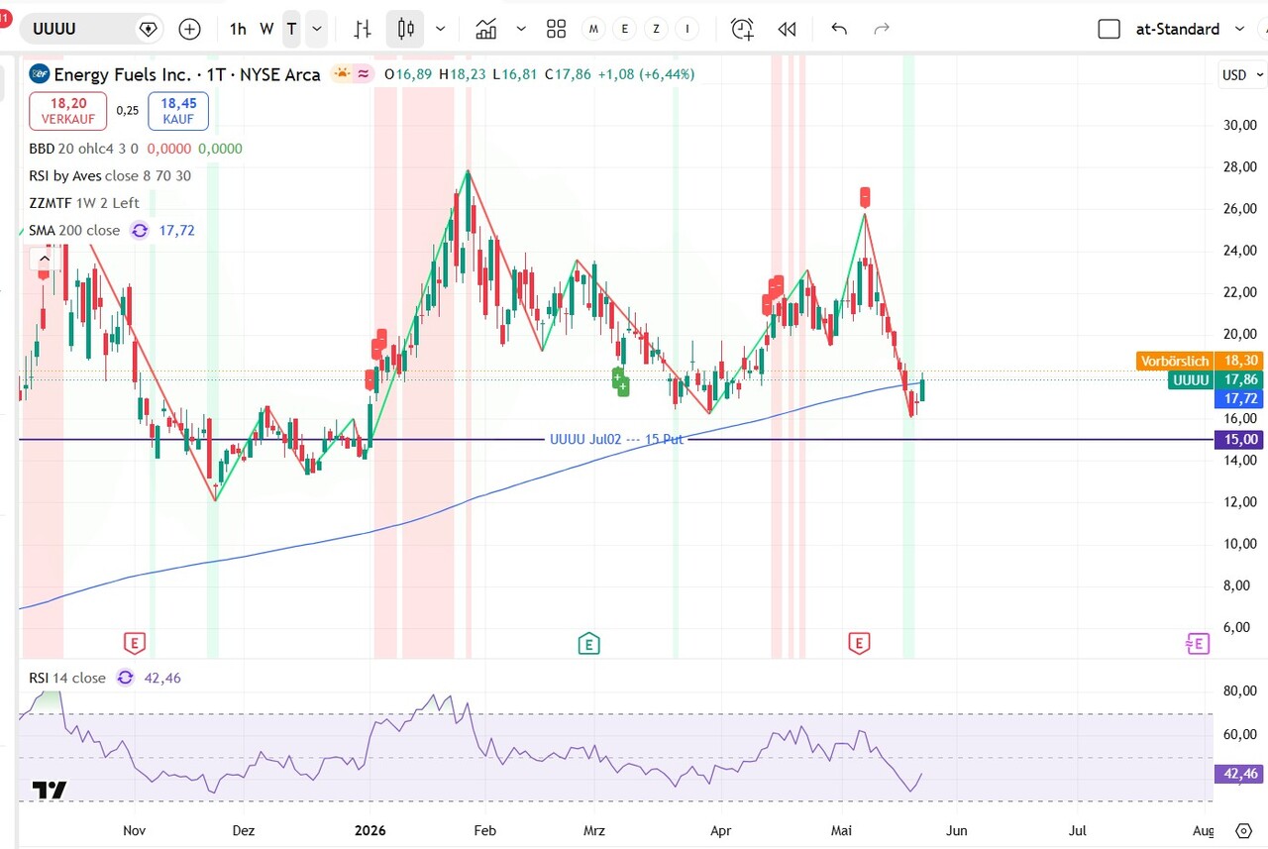Click the 18,20 VERKAUF sell button

tap(68, 111)
